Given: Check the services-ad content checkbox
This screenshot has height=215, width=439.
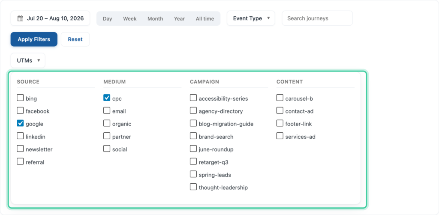Looking at the screenshot, I should pos(280,136).
